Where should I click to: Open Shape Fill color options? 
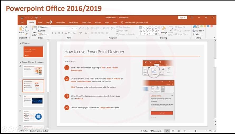tap(181, 27)
